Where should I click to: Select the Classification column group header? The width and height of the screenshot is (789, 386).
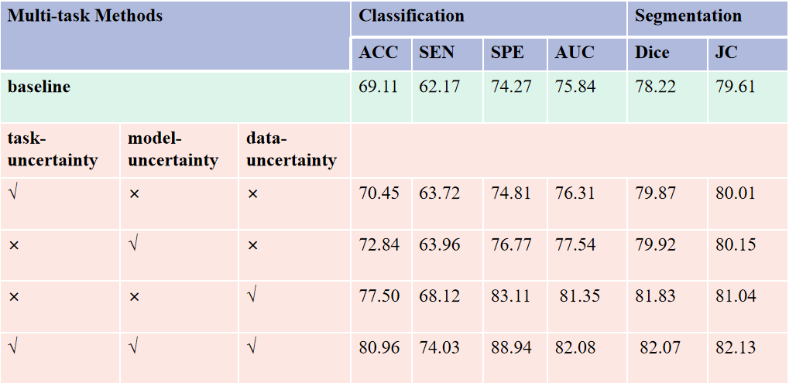tap(411, 15)
